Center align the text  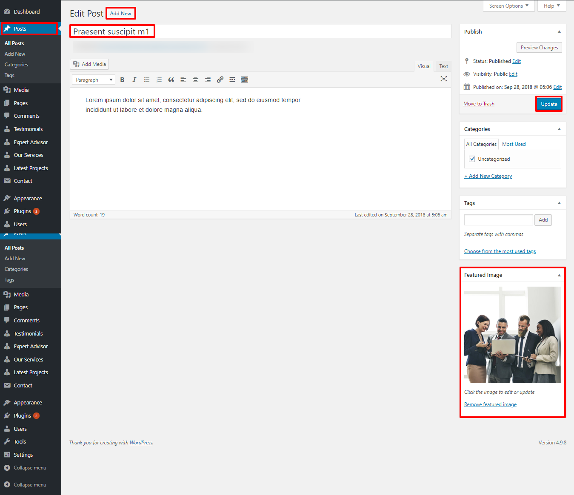coord(196,80)
